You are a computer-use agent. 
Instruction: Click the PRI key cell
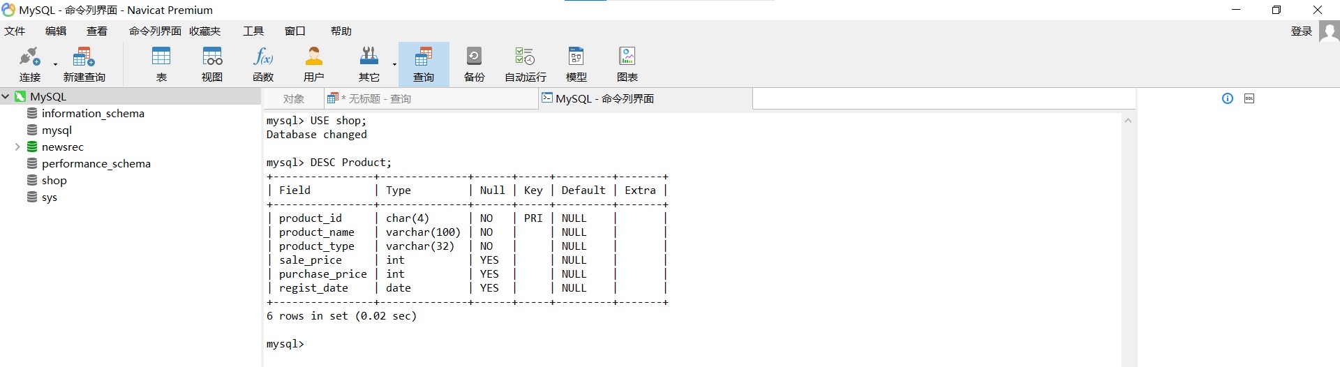[x=533, y=218]
